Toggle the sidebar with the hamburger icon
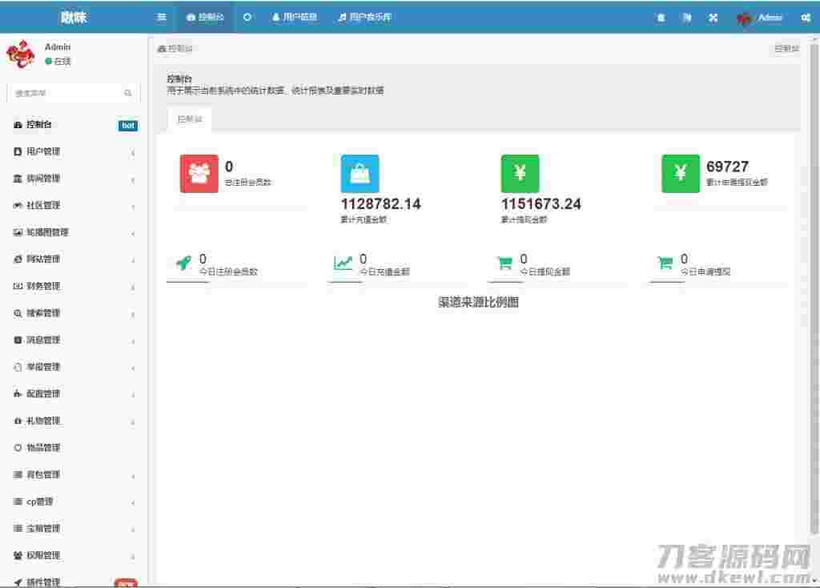The height and width of the screenshot is (588, 820). [162, 17]
